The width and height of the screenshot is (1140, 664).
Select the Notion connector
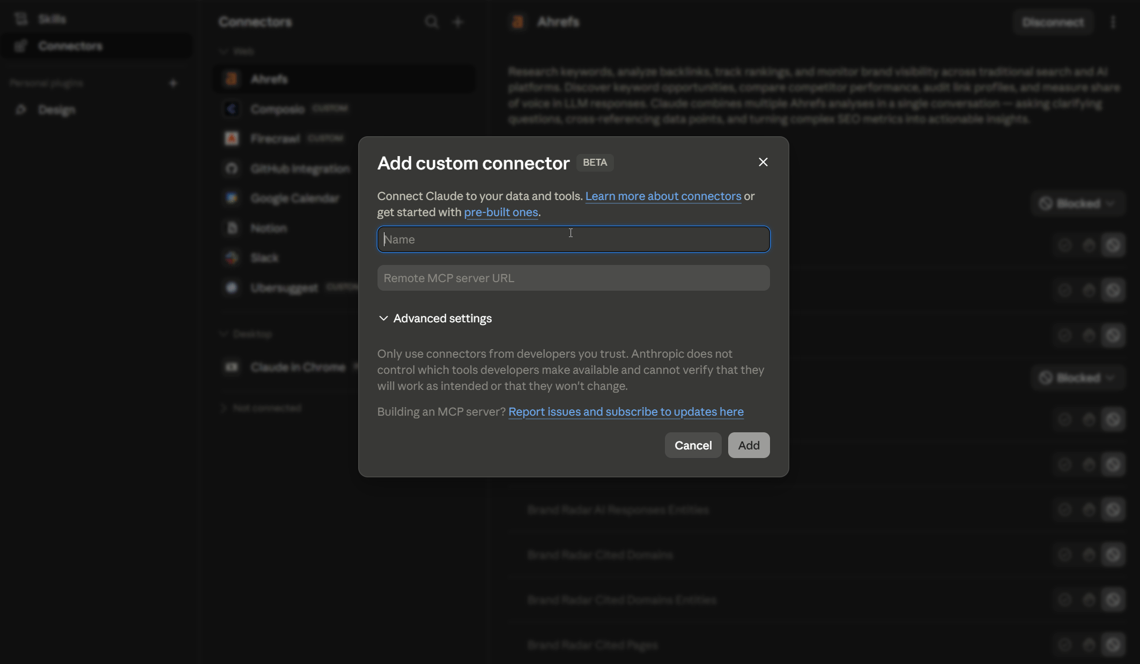(268, 228)
